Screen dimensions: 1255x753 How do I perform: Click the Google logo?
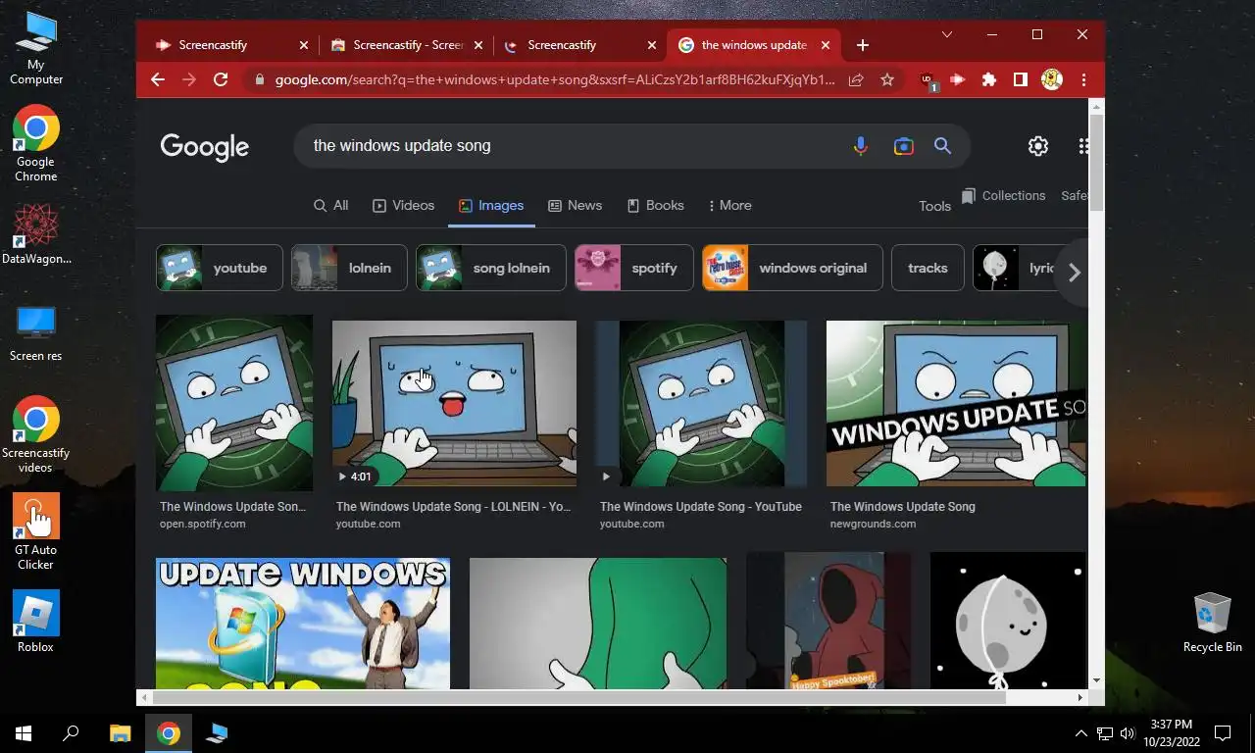click(x=204, y=147)
